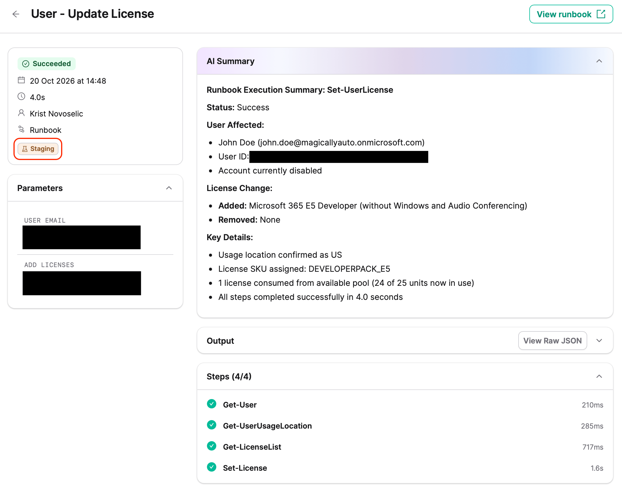Click the Status: Success line
622x495 pixels.
(238, 107)
